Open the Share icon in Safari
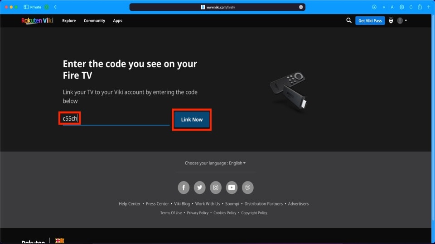This screenshot has height=244, width=435. pyautogui.click(x=420, y=7)
